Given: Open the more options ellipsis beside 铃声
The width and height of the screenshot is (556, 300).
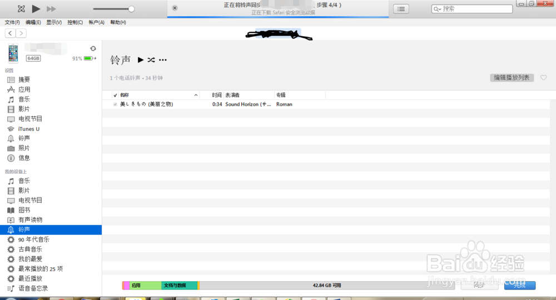Looking at the screenshot, I should [x=163, y=60].
